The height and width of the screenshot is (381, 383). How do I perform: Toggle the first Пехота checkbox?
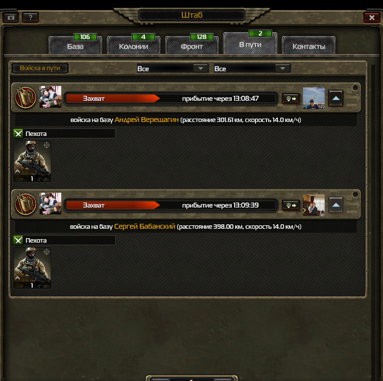pos(18,133)
